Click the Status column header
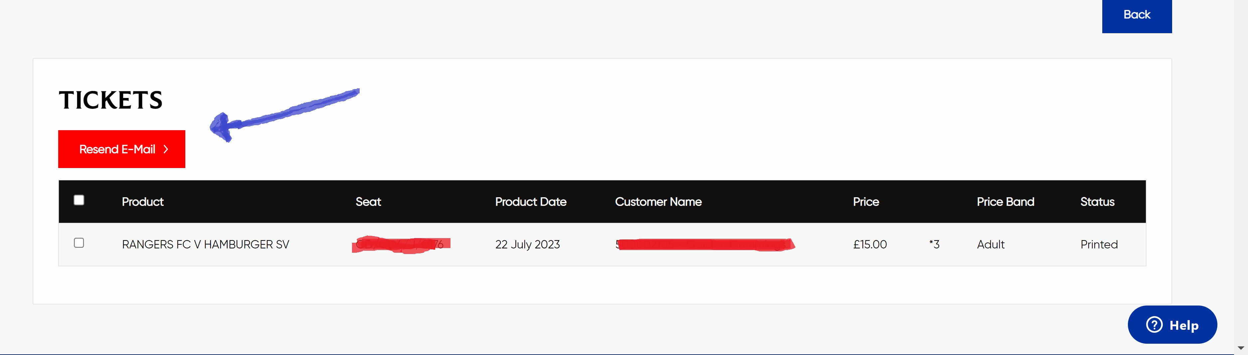Image resolution: width=1248 pixels, height=355 pixels. [x=1097, y=202]
